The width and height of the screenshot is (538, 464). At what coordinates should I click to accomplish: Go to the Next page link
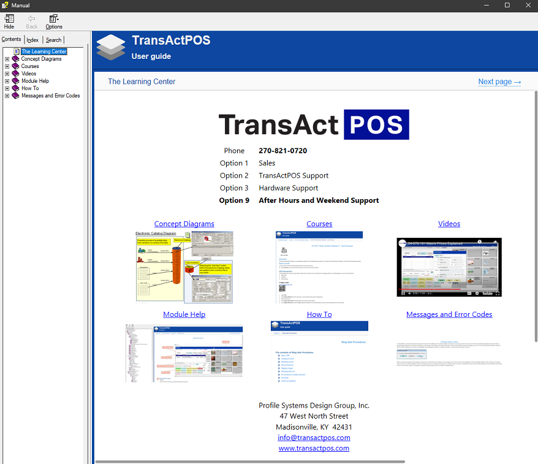[499, 82]
